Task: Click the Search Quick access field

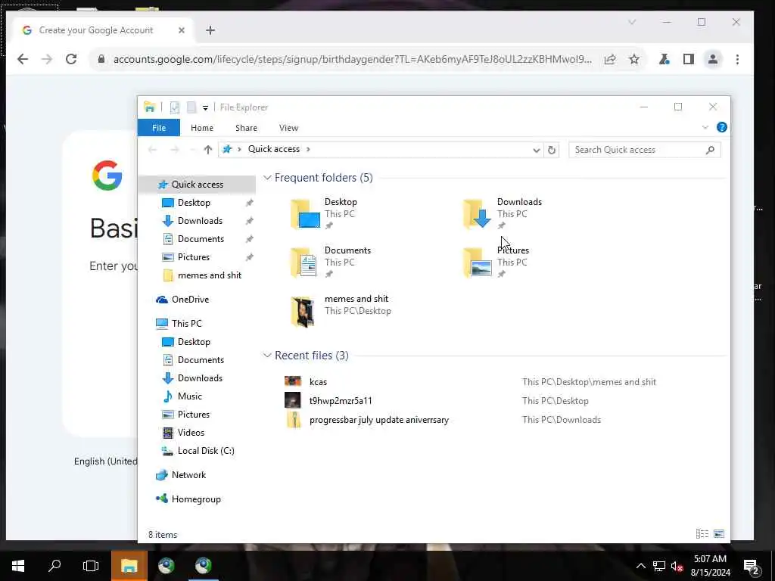Action: pyautogui.click(x=645, y=150)
